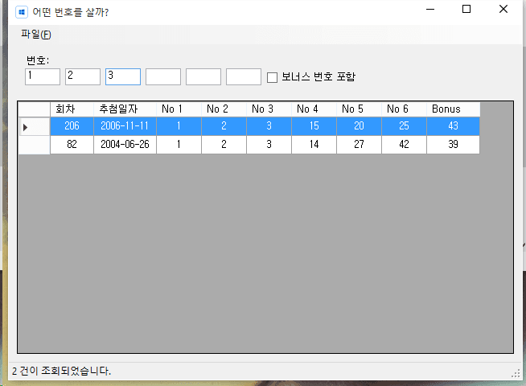The height and width of the screenshot is (386, 526).
Task: Click the No 2 cell in row 82
Action: [x=224, y=145]
